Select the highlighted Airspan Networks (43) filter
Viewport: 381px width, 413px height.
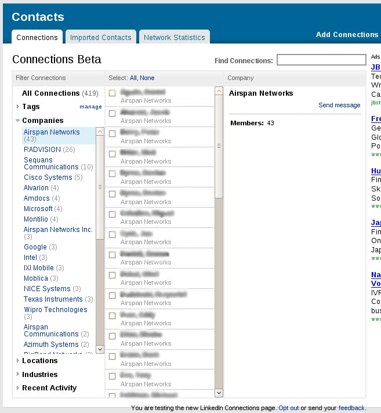point(59,136)
